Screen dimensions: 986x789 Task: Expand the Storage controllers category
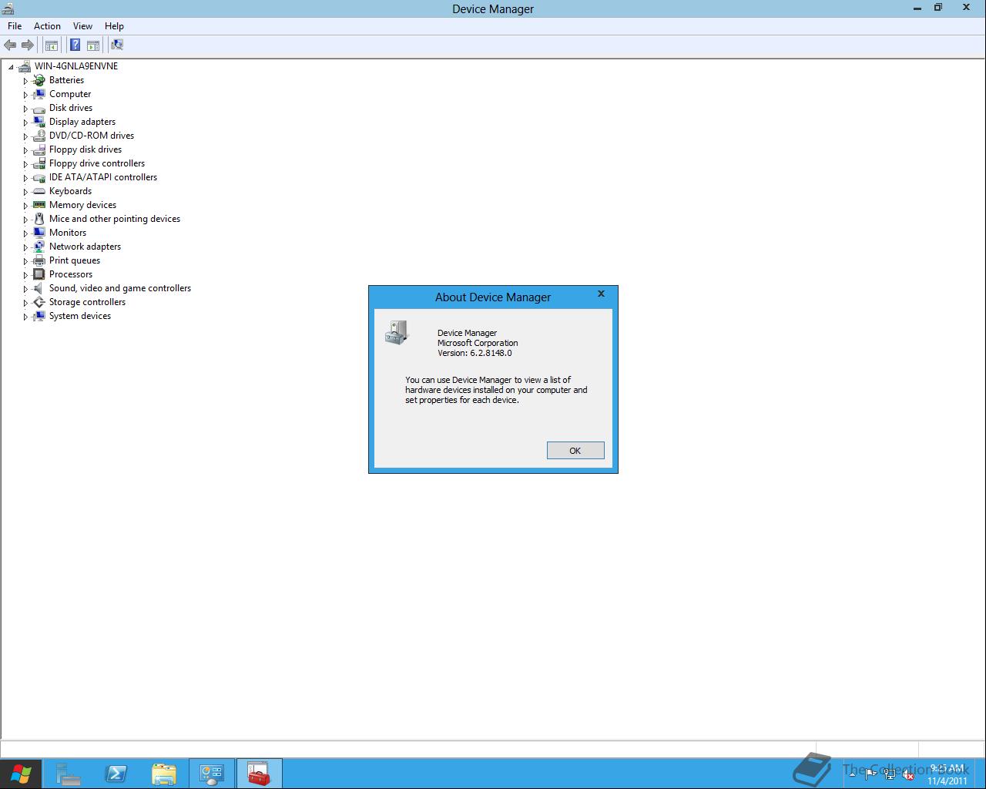click(x=25, y=303)
